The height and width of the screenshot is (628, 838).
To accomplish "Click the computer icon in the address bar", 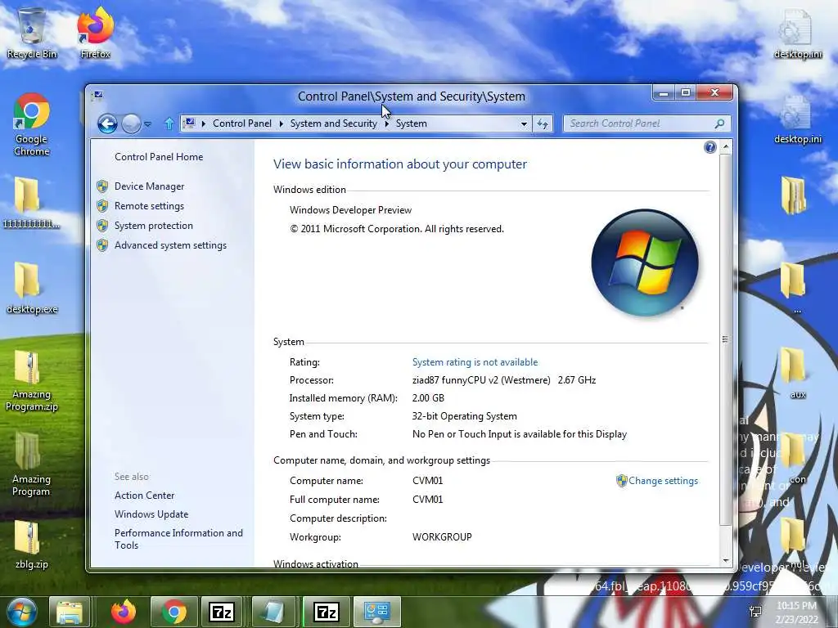I will [x=189, y=123].
